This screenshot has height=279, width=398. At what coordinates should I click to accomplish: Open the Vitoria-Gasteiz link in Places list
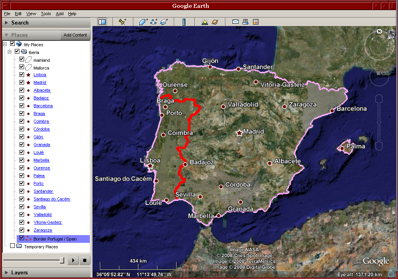click(48, 222)
